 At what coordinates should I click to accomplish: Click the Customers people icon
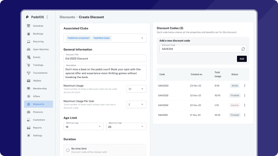29,120
